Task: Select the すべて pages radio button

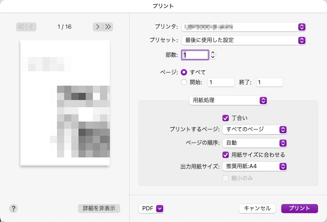Action: click(x=184, y=72)
